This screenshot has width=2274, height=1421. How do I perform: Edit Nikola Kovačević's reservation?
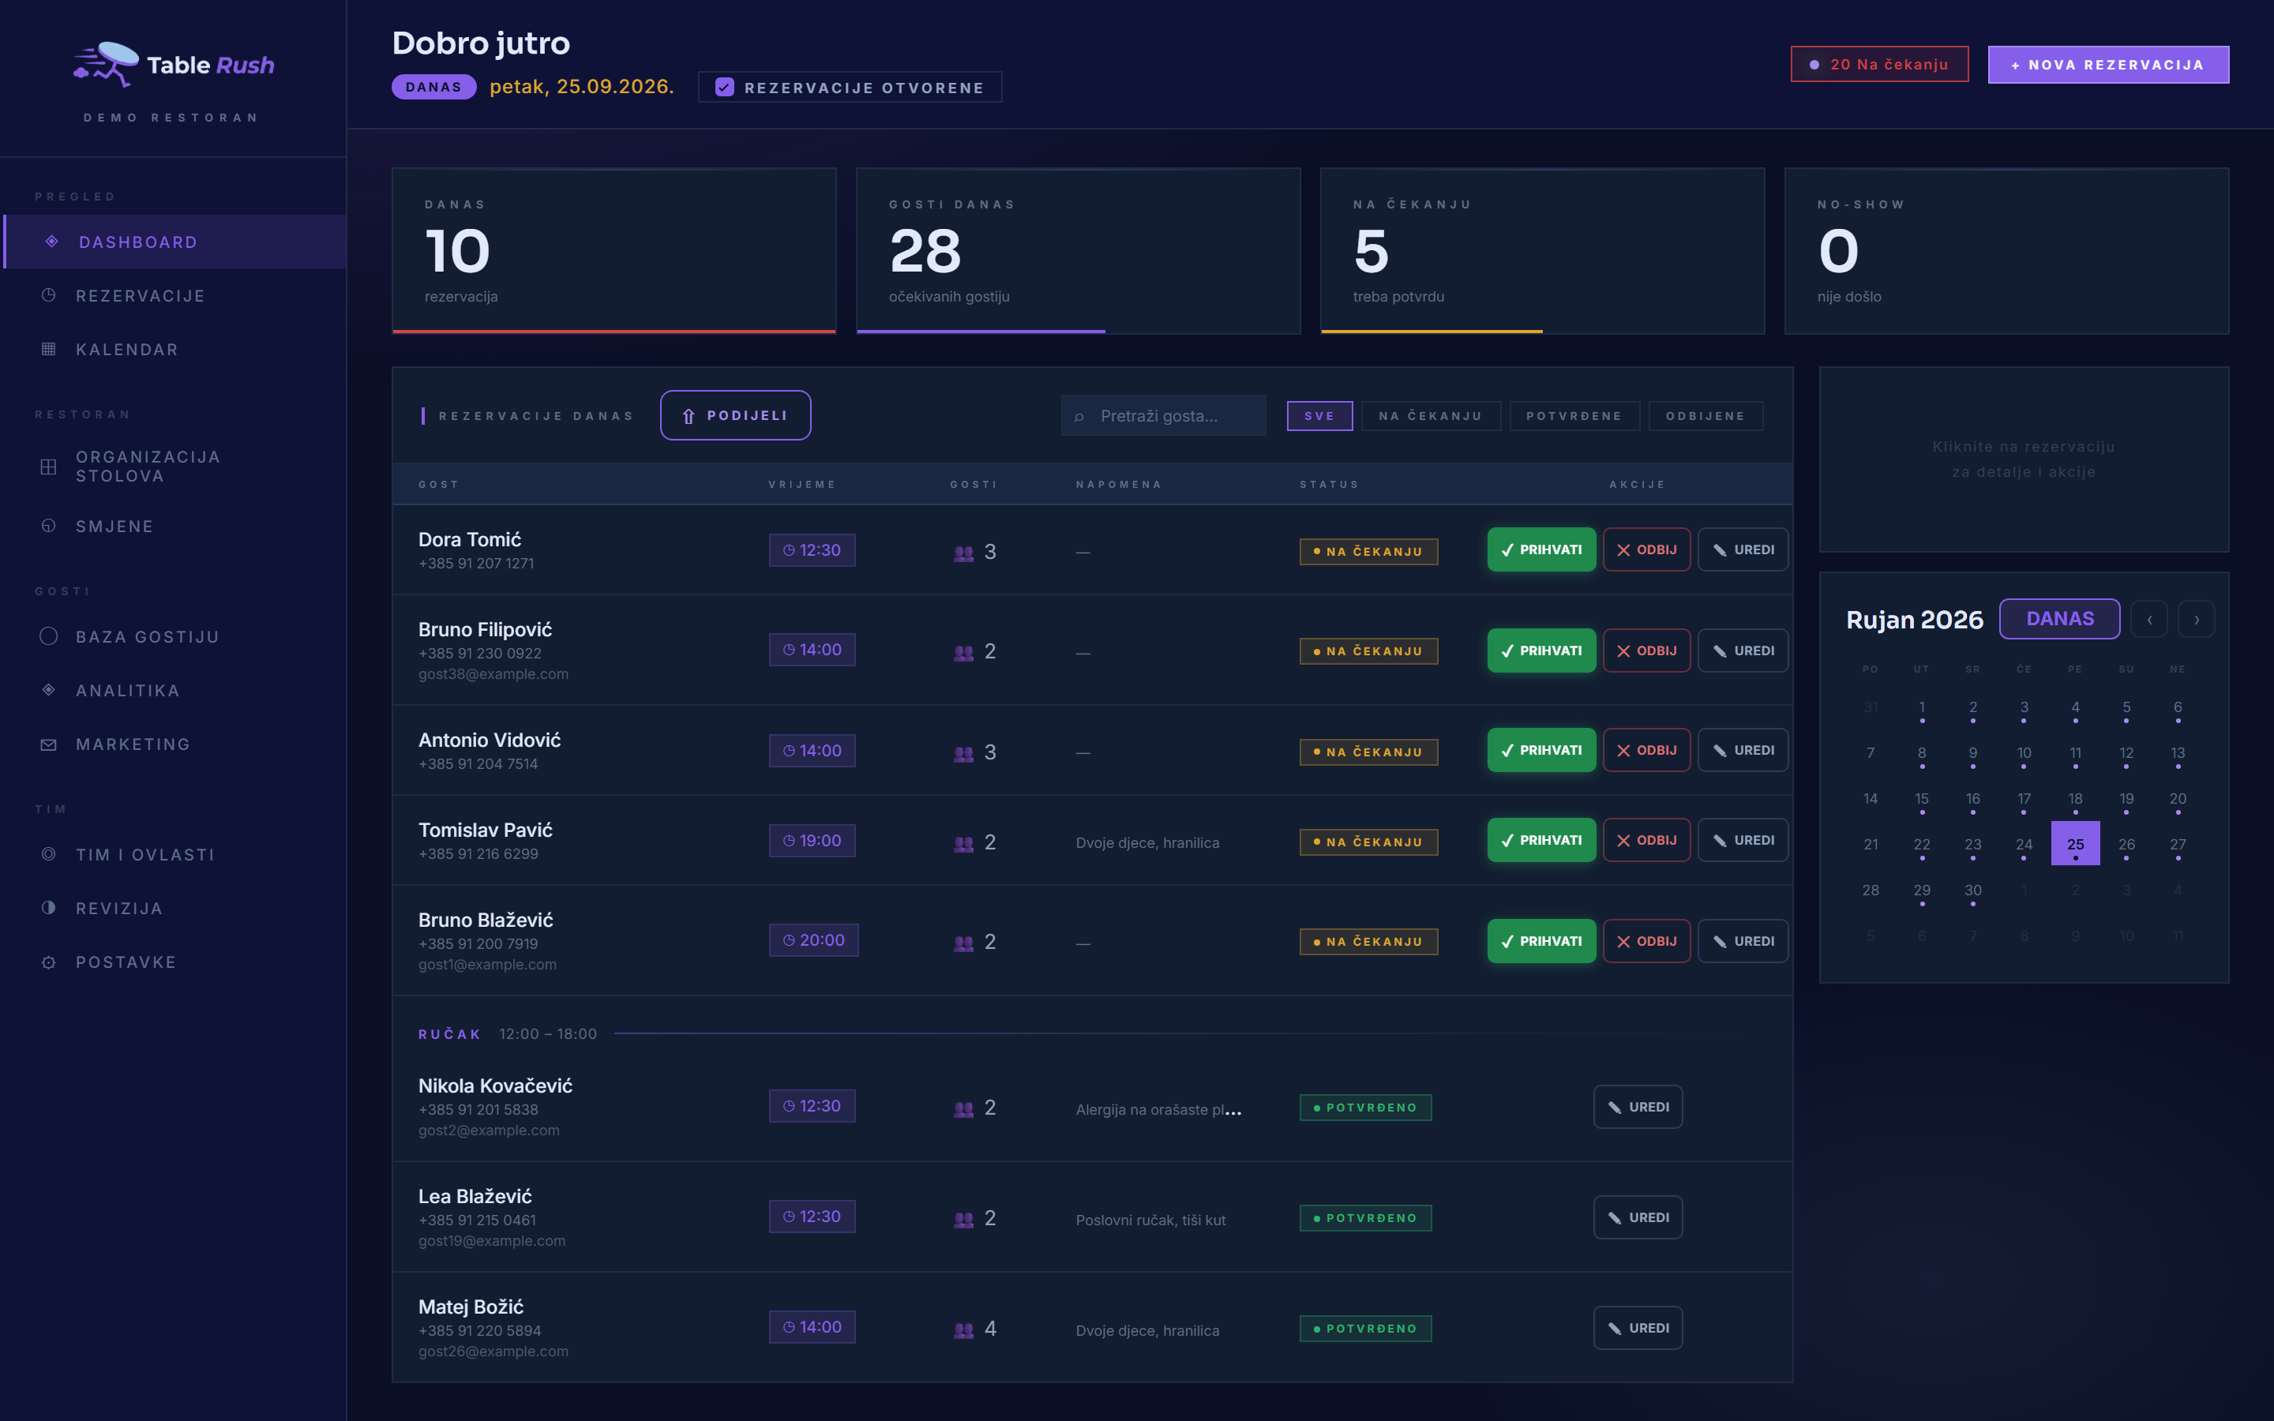pyautogui.click(x=1638, y=1107)
